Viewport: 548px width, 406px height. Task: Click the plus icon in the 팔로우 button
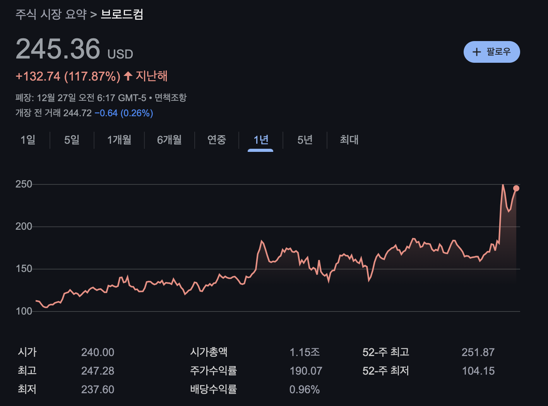click(476, 52)
